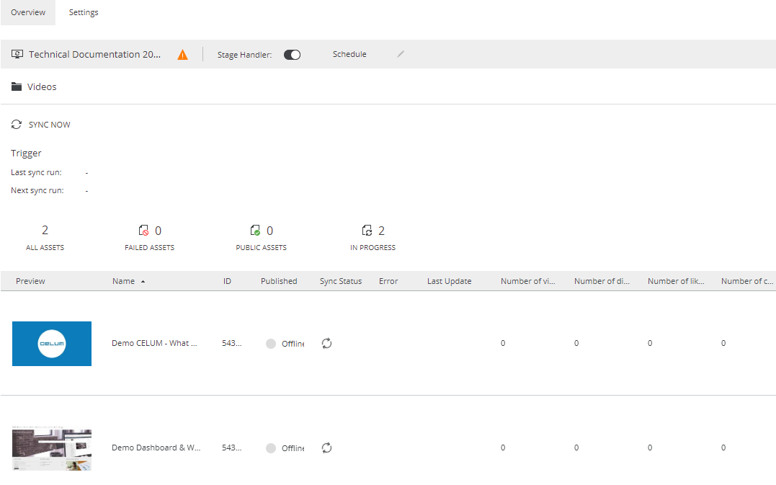The height and width of the screenshot is (485, 776).
Task: Sort by the Number of lik... column
Action: coord(676,281)
